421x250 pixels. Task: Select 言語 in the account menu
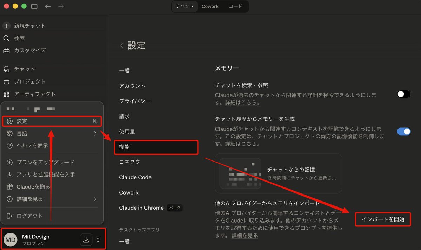pyautogui.click(x=52, y=133)
